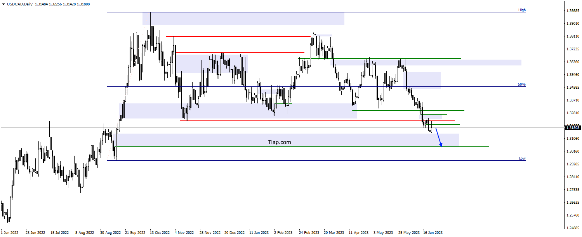Click the current price tag 1.31808

coord(573,127)
